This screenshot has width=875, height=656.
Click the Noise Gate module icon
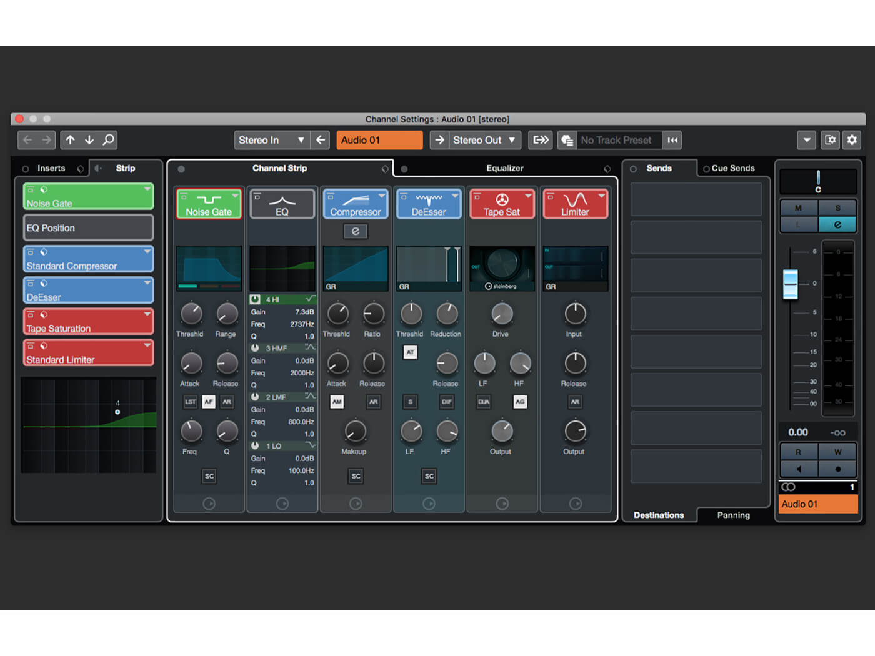209,200
